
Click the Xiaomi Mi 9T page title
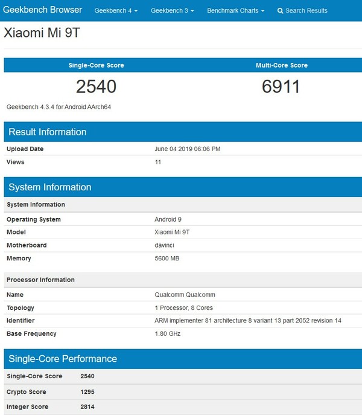tap(42, 33)
